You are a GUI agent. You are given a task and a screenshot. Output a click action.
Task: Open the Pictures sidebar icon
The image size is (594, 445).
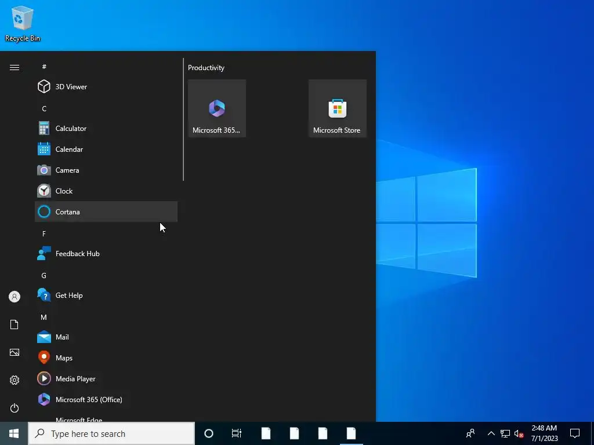[x=15, y=352]
